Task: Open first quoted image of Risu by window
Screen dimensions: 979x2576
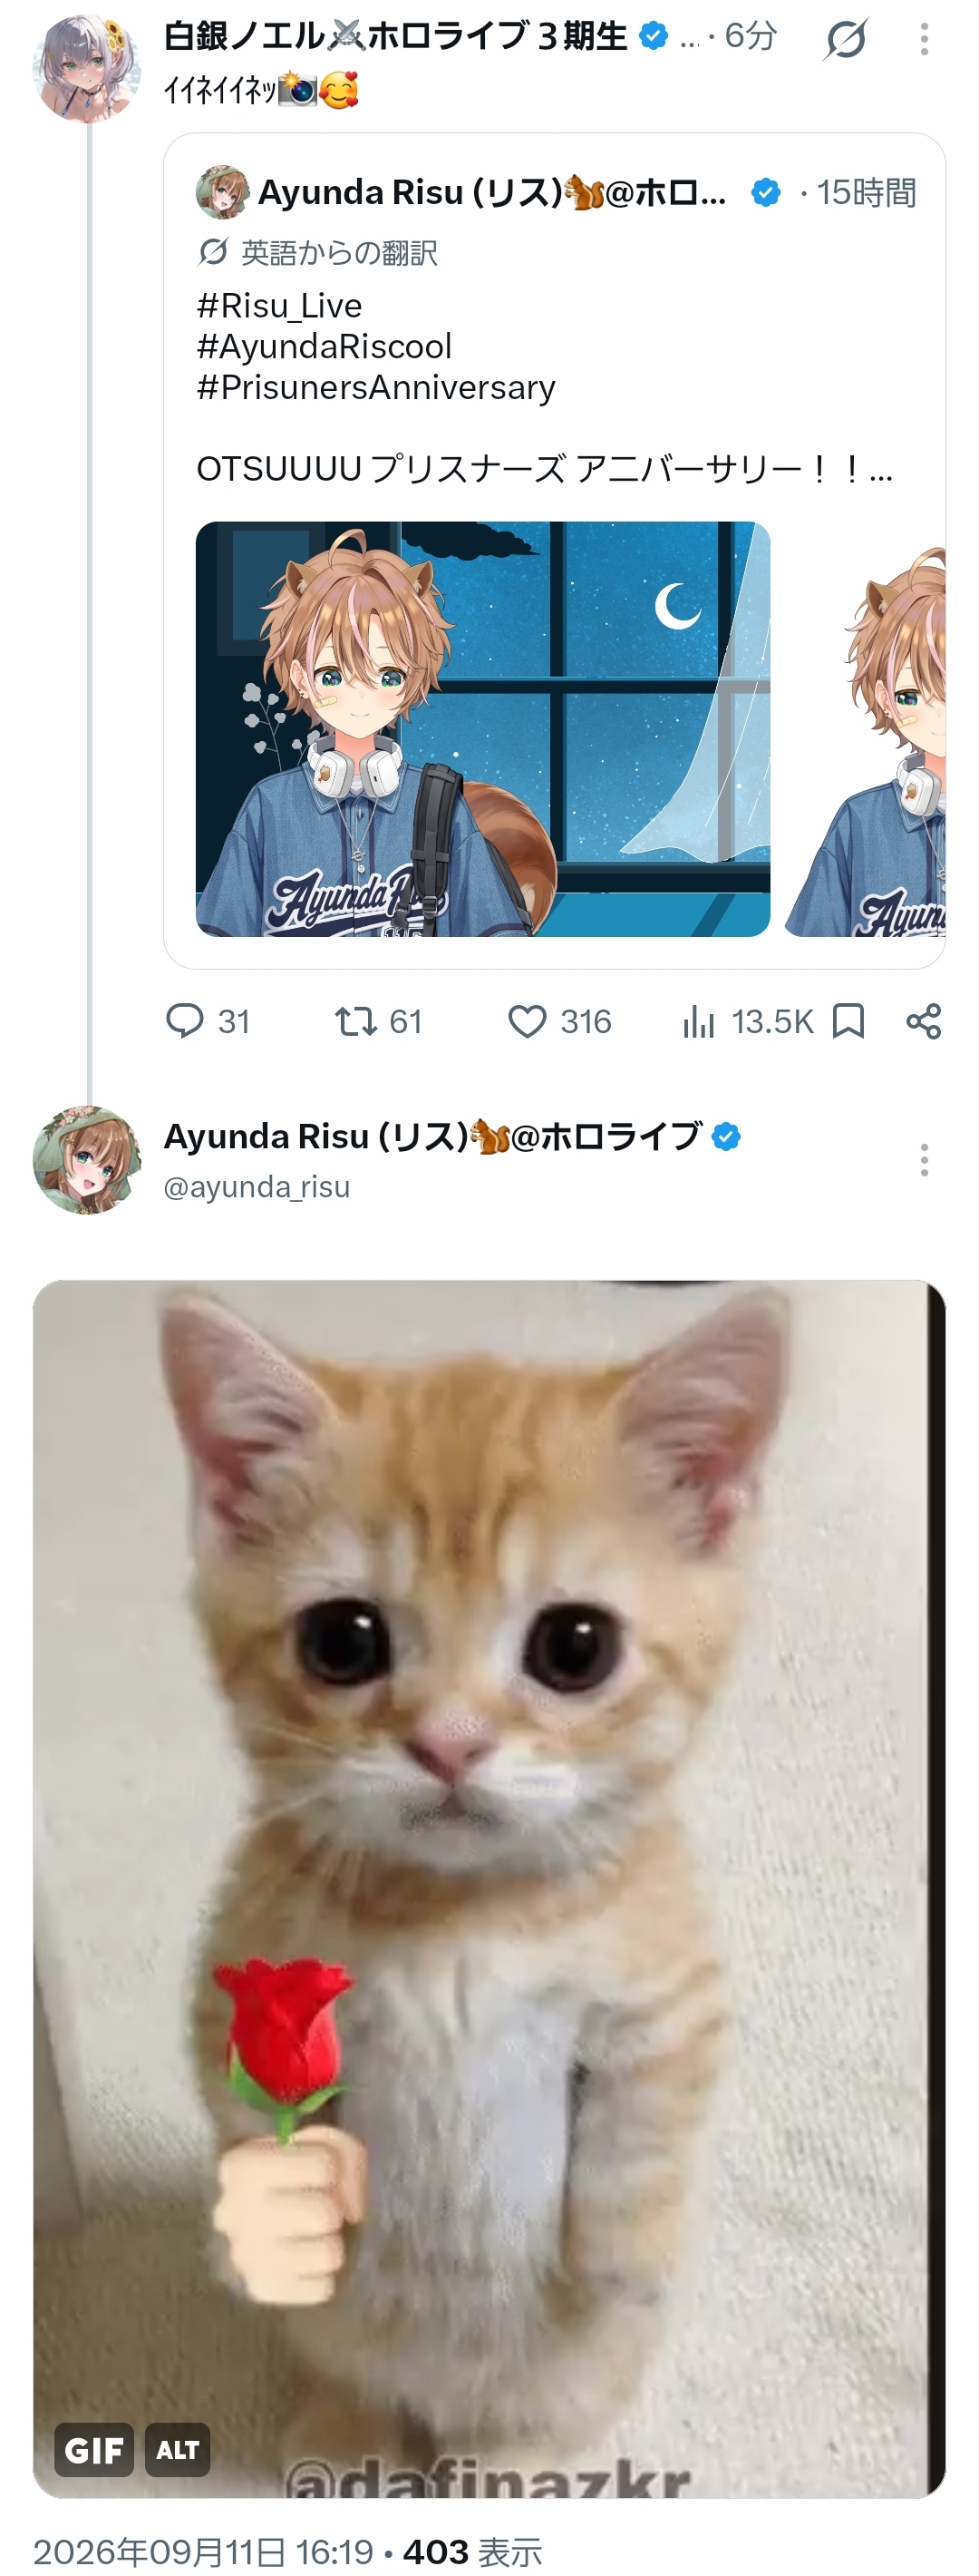Action: 482,729
